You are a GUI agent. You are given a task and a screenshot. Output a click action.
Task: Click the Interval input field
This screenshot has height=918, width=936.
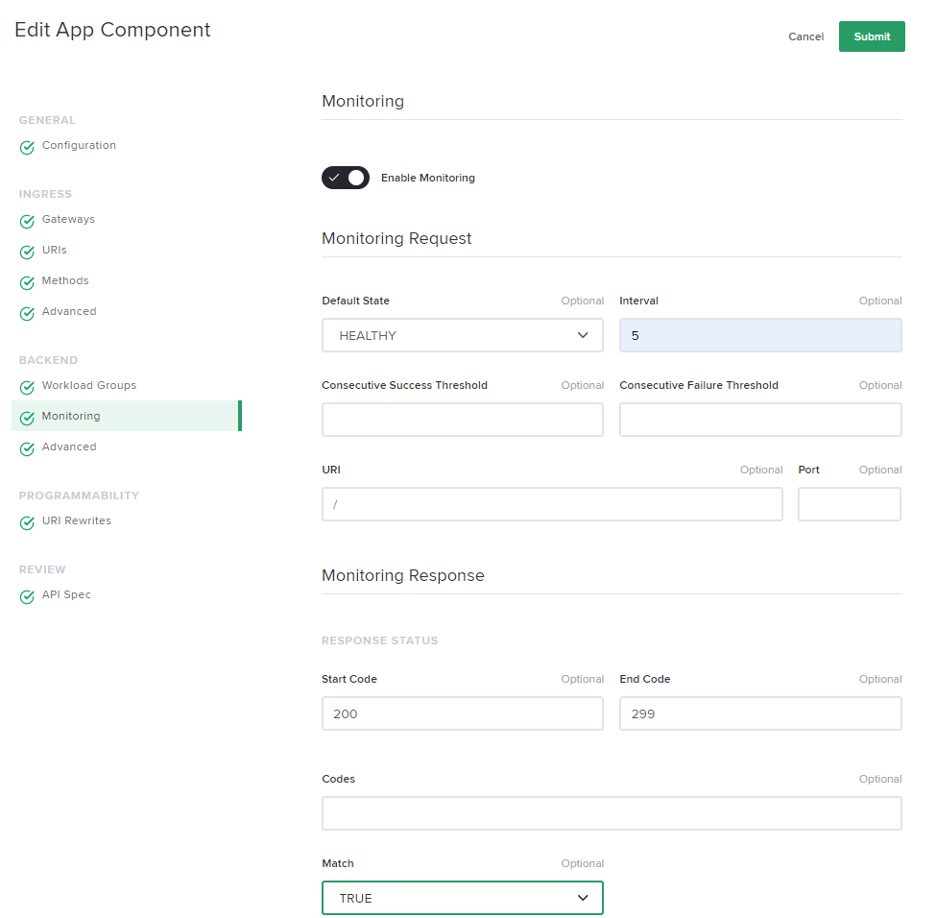(760, 336)
